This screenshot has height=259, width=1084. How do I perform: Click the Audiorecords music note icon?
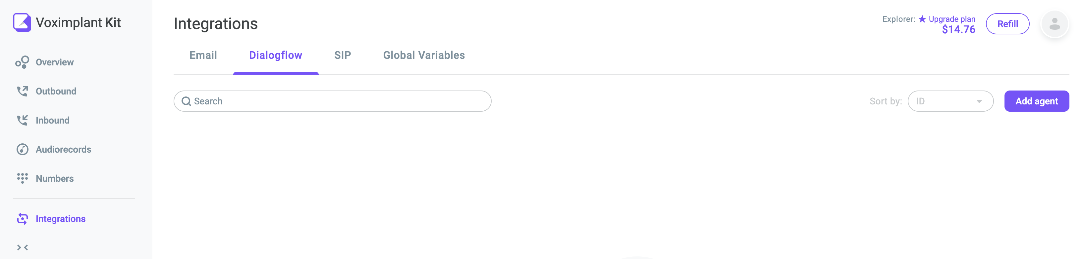click(22, 149)
